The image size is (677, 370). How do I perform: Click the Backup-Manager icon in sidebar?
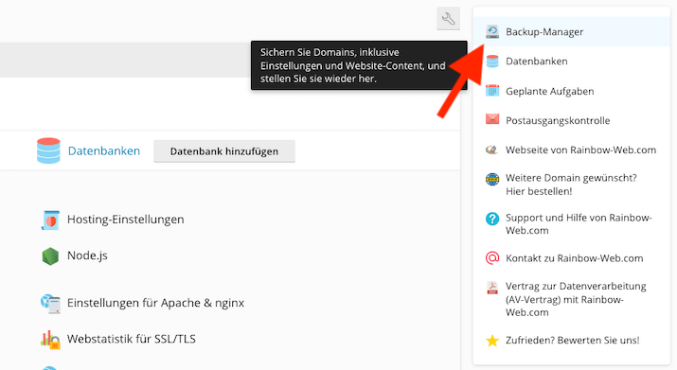pyautogui.click(x=492, y=31)
